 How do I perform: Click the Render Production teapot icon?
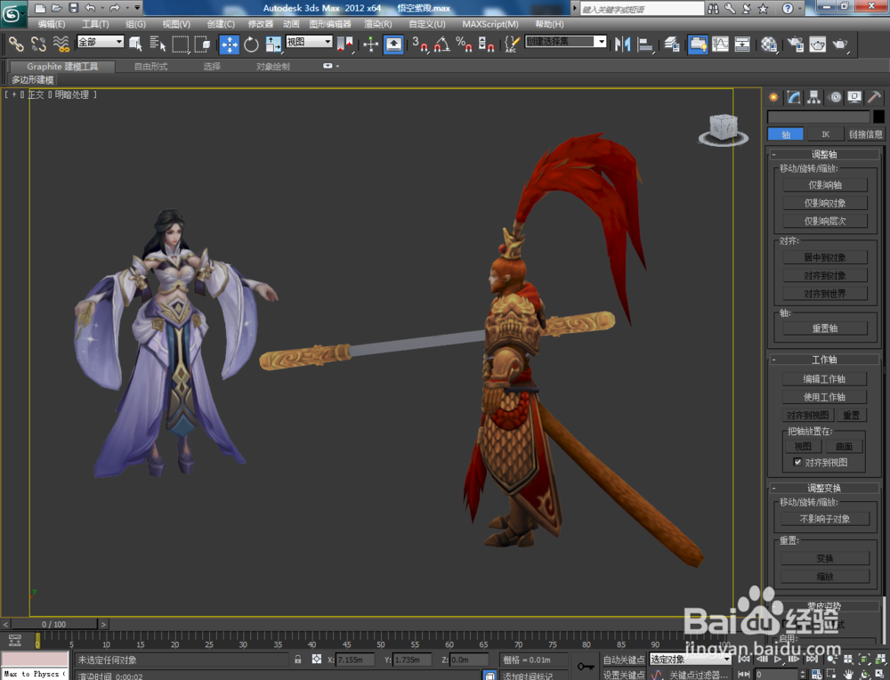840,44
